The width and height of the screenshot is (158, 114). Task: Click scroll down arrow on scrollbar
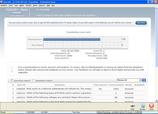coord(156,101)
